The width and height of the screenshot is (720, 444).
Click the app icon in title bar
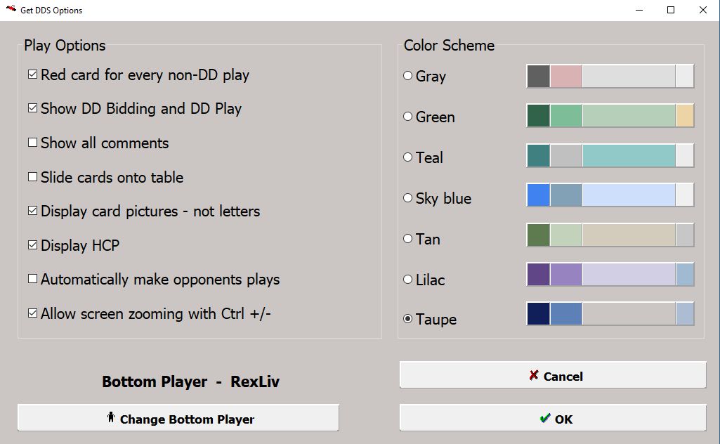click(11, 10)
